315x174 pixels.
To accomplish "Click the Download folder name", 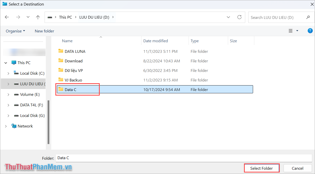I will pyautogui.click(x=74, y=61).
